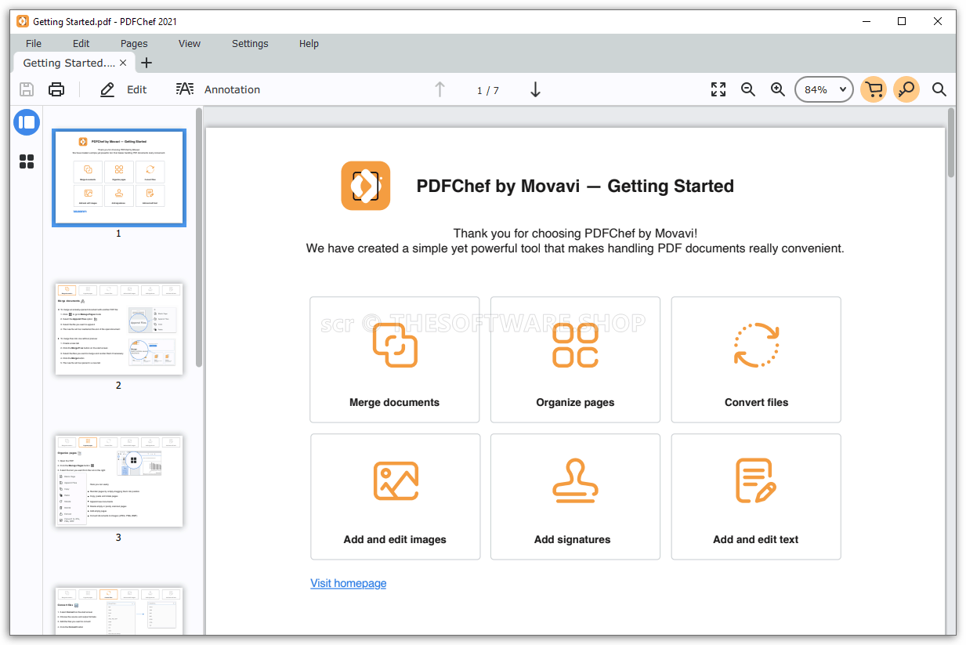Screen dimensions: 966x645
Task: Click the 'PDFChef by Movavi — Getting Started' heading
Action: [x=575, y=187]
